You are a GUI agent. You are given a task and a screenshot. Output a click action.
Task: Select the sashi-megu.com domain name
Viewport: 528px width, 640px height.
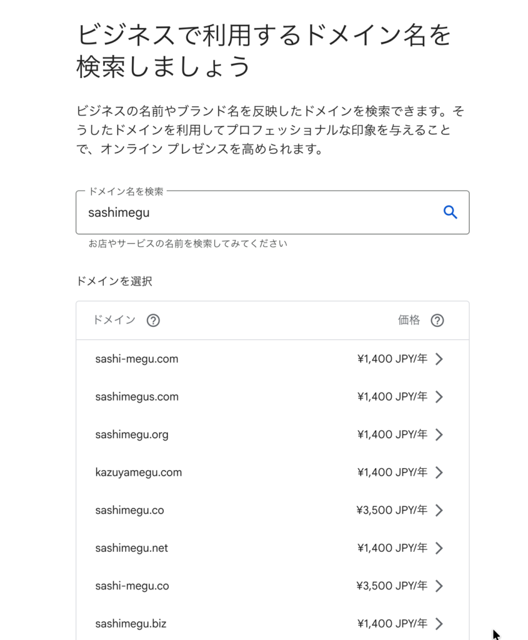[x=137, y=359]
